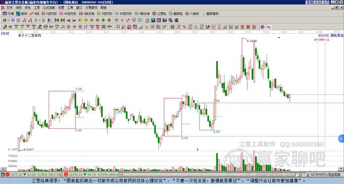Screen dimensions: 344x184
Task: Click the floppy disk save icon
Action: tap(165, 20)
